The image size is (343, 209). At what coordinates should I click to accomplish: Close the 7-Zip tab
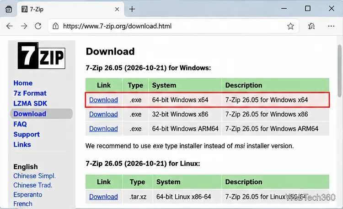(117, 9)
